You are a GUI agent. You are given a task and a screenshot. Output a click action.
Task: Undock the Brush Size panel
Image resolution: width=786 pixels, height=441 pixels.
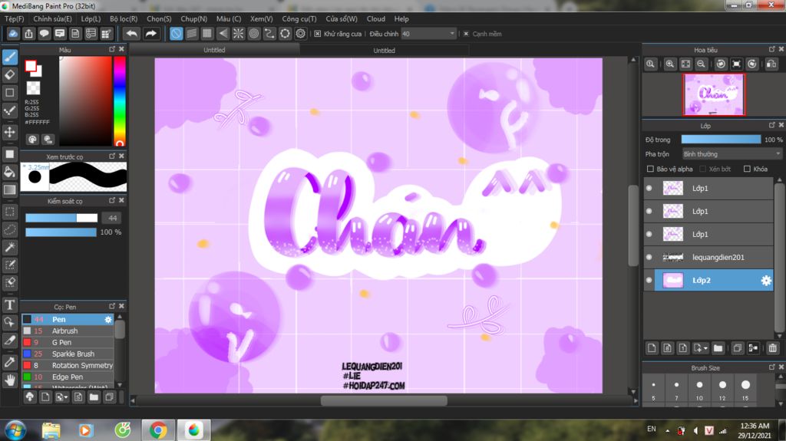(x=771, y=367)
